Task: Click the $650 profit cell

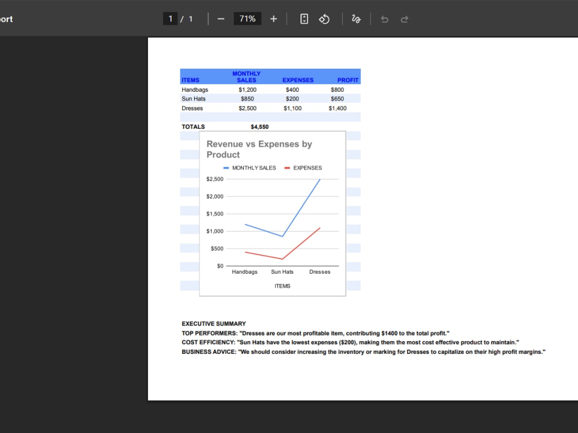Action: click(338, 99)
